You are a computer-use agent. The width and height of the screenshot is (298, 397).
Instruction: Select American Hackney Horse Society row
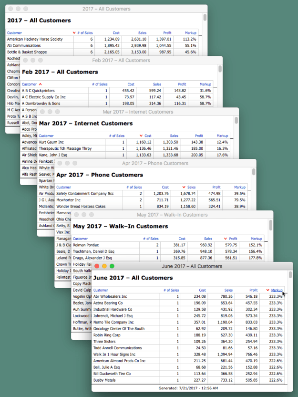coord(102,39)
